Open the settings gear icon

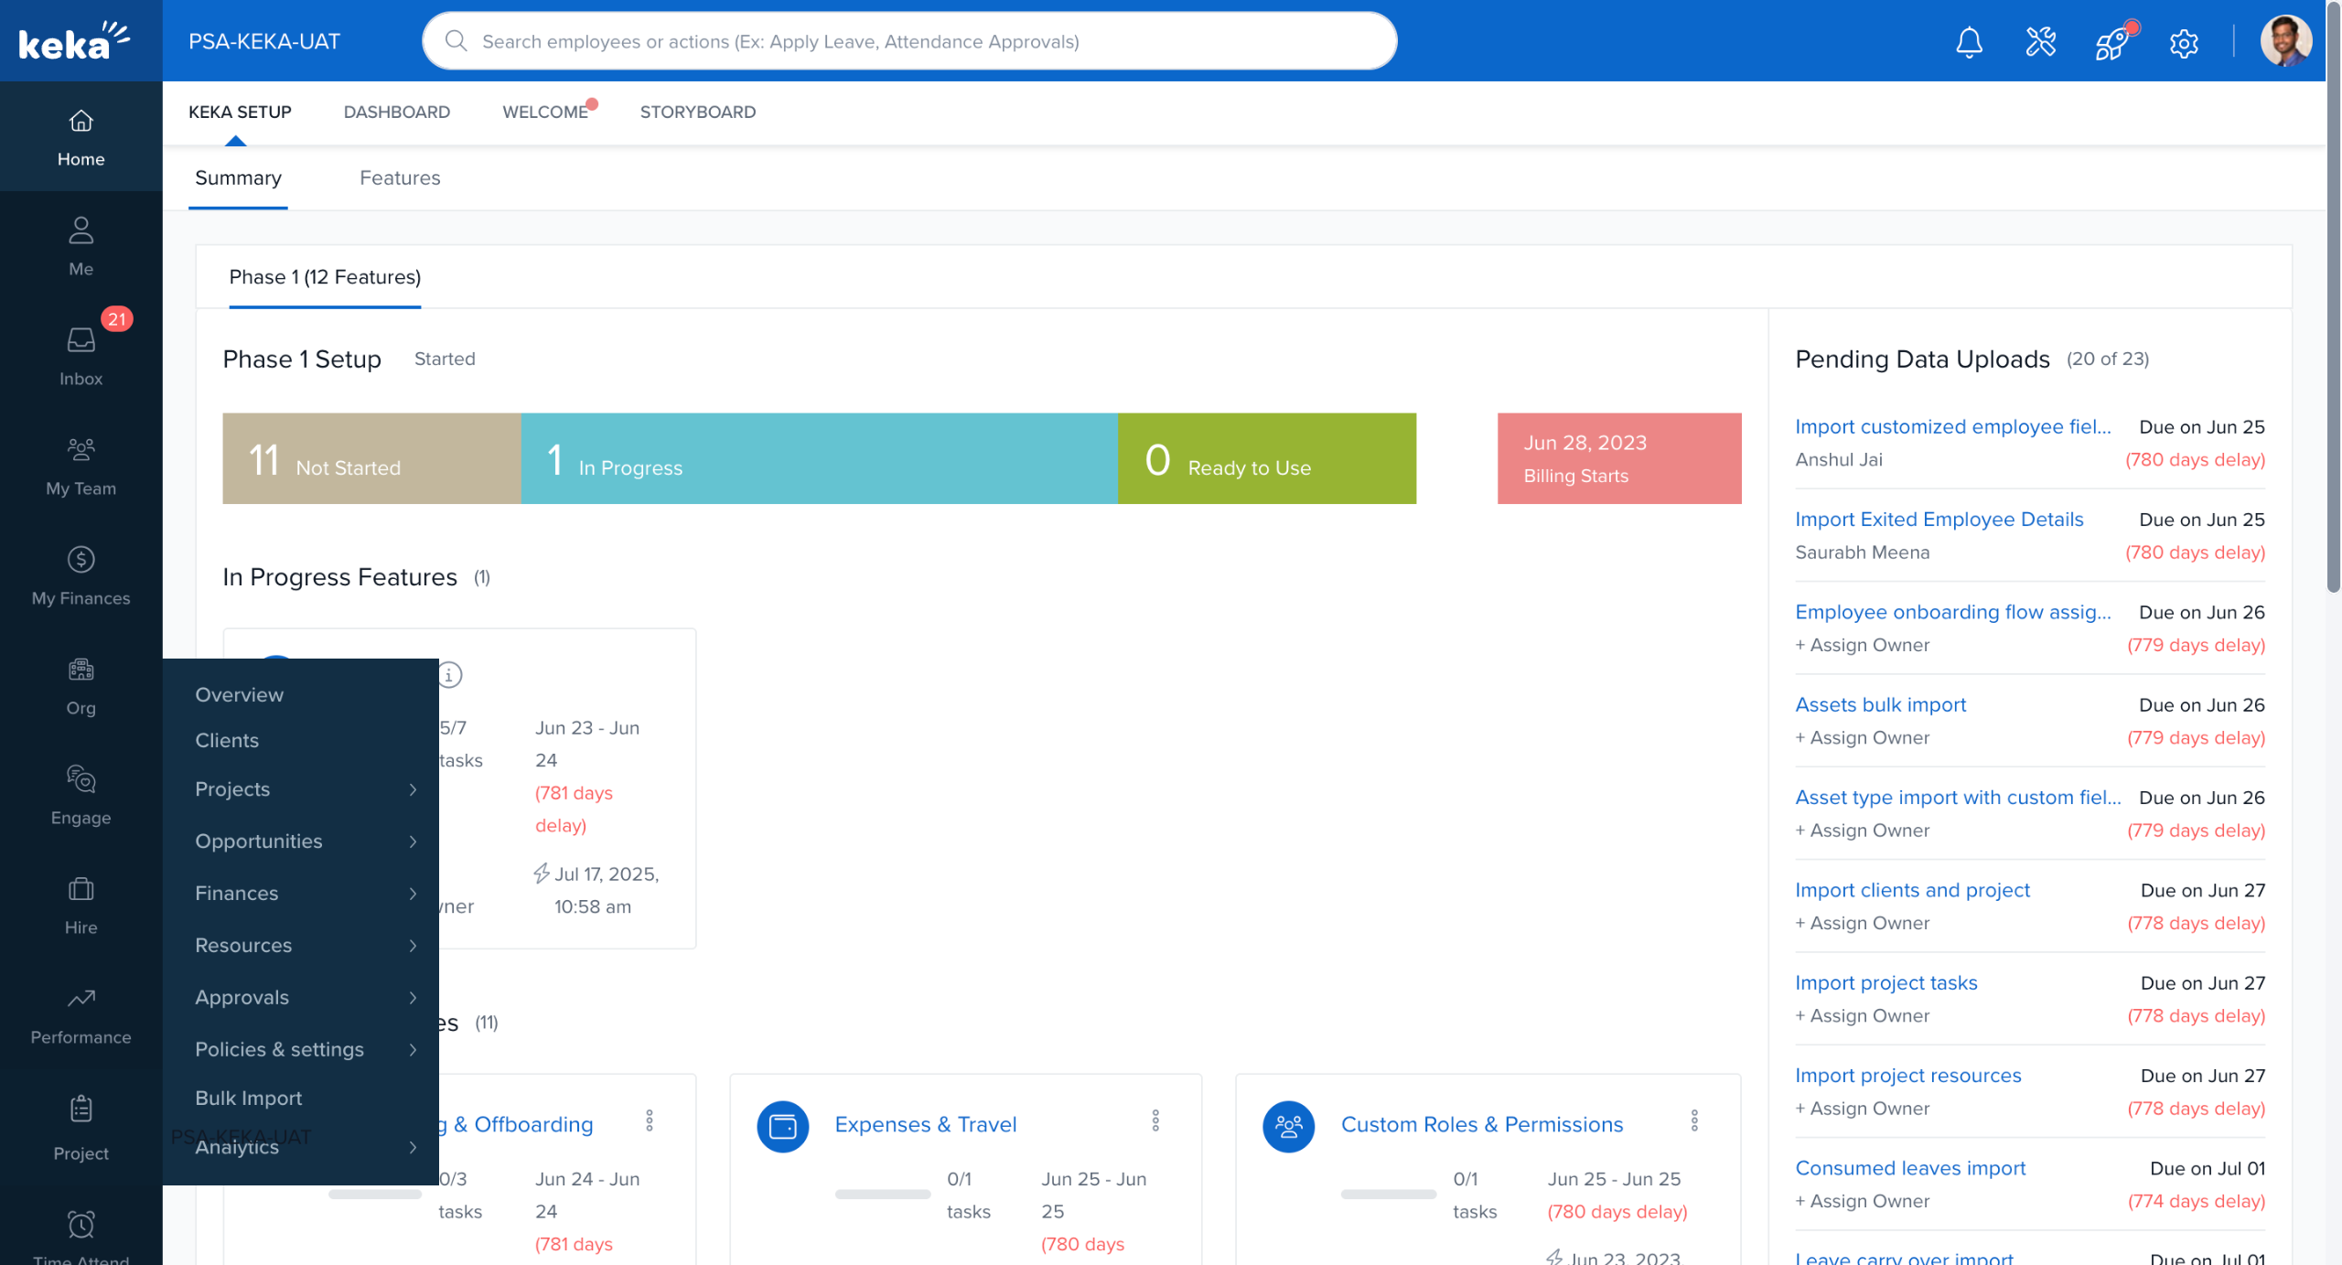click(x=2184, y=43)
